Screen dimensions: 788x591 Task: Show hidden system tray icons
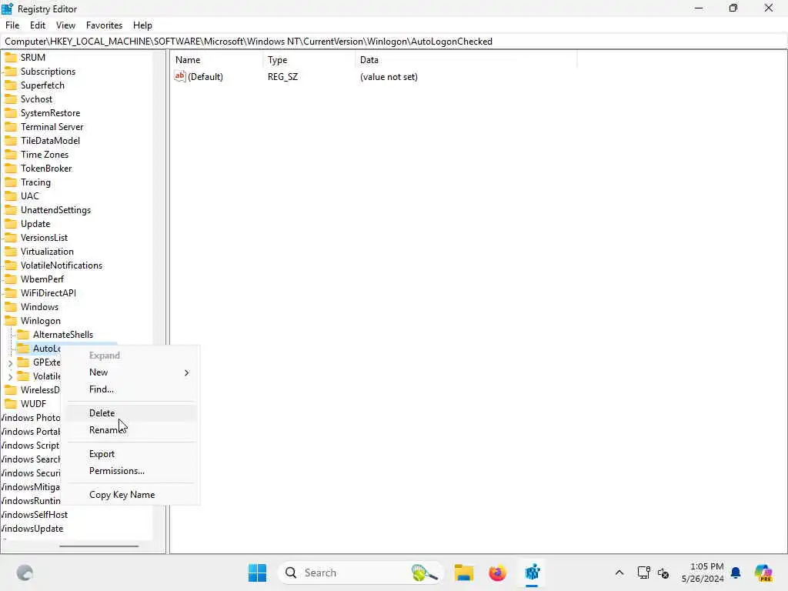tap(619, 573)
